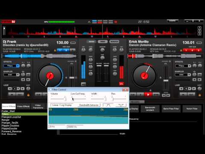This screenshot has width=205, height=154.
Task: Switch to the Sound Effects tab
Action: pos(9,107)
